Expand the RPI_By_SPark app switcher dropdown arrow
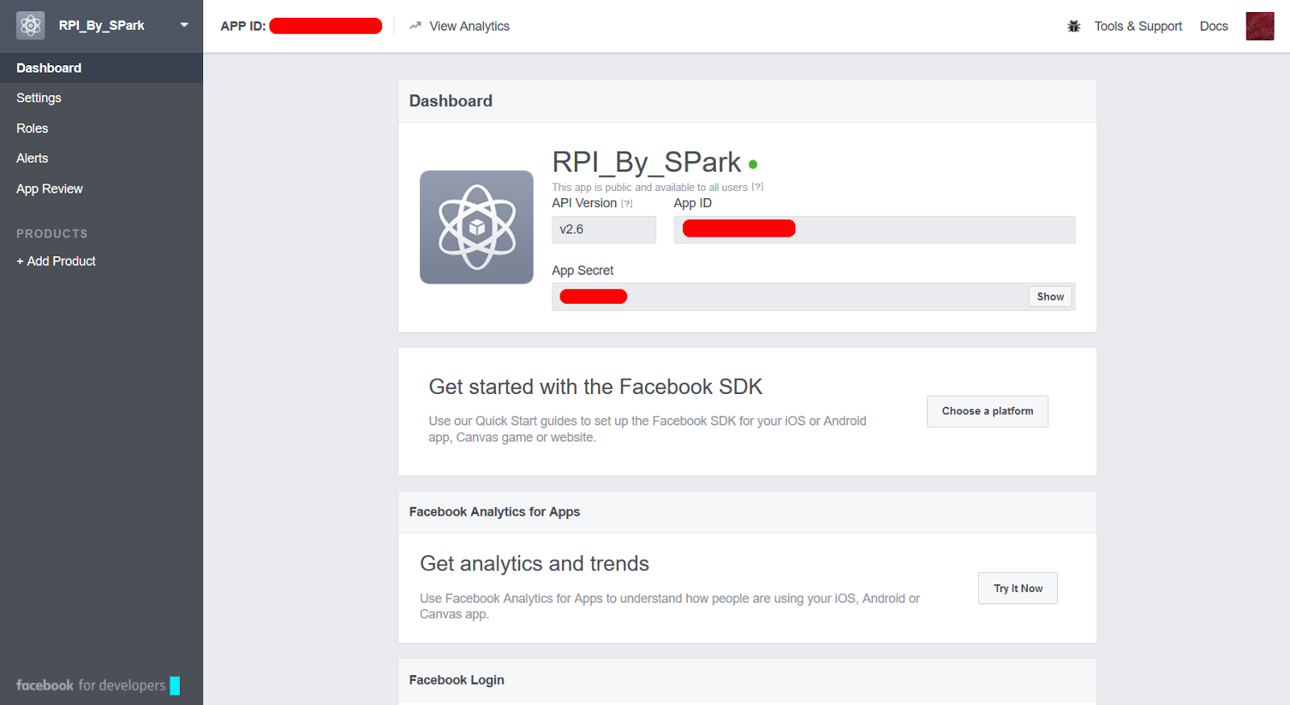1290x705 pixels. [185, 25]
